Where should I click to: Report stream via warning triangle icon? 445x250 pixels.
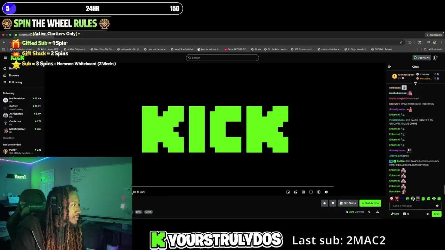(x=377, y=212)
